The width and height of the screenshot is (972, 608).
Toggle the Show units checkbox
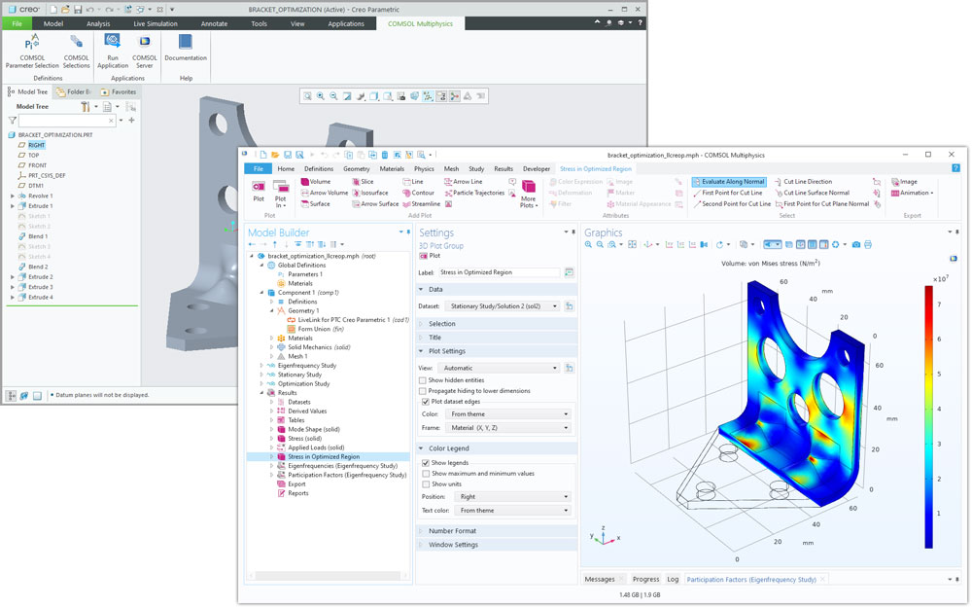pos(424,483)
